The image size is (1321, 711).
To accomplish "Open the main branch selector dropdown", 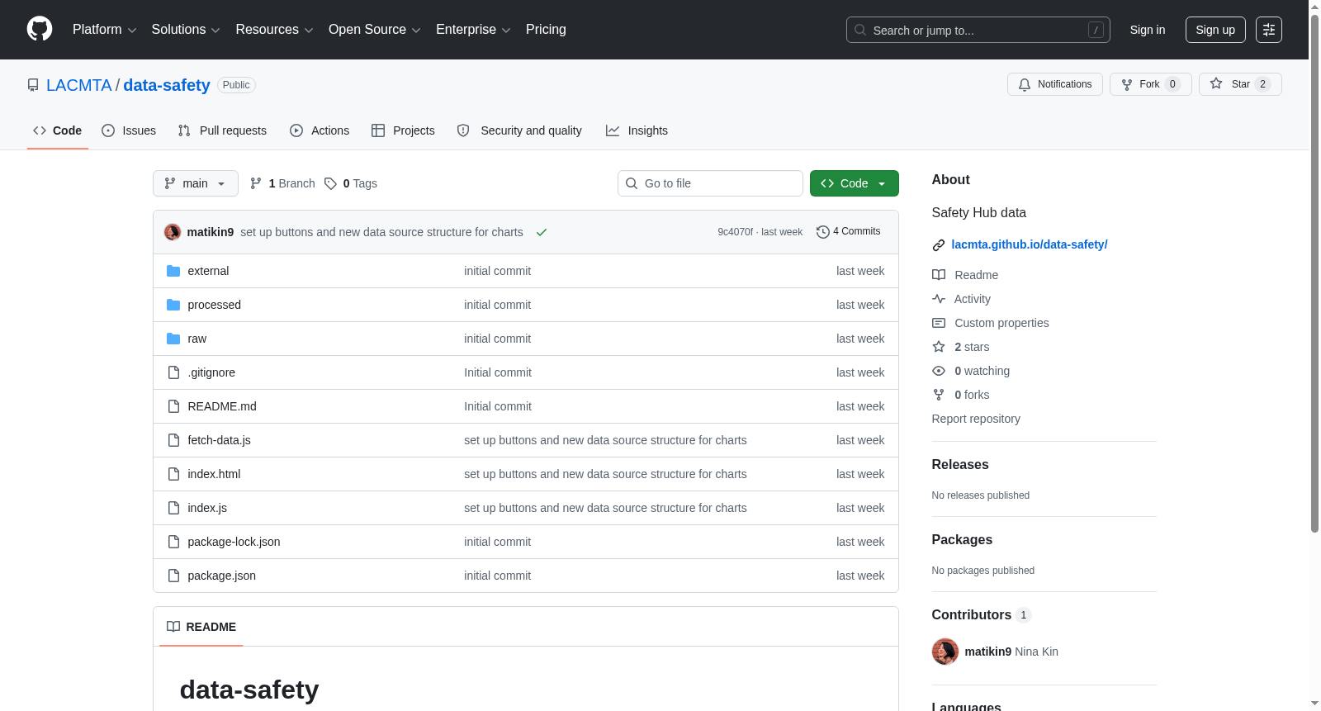I will (196, 183).
